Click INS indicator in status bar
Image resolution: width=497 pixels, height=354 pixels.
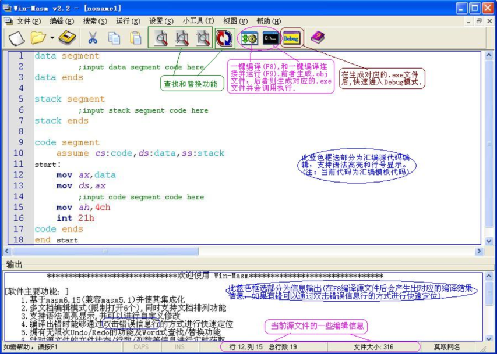click(179, 346)
